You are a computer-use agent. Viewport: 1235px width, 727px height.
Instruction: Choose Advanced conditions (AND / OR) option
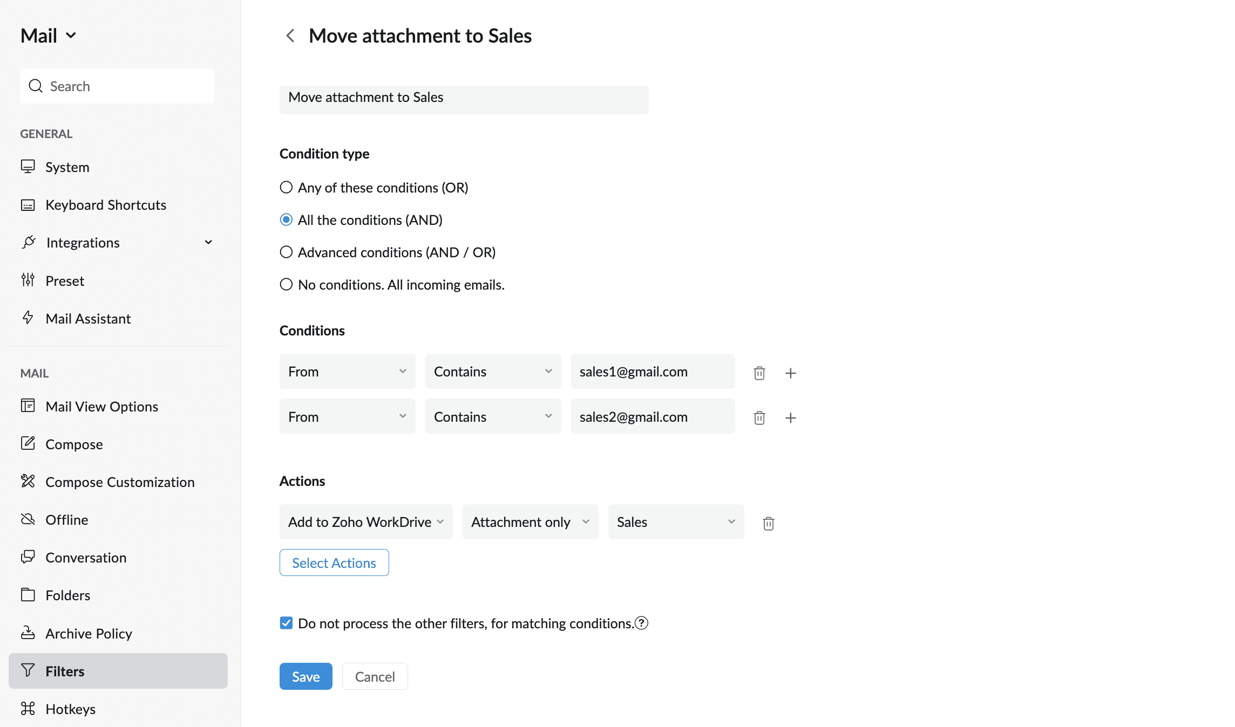point(286,252)
